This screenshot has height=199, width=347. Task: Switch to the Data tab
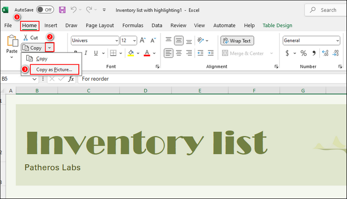[x=157, y=25]
